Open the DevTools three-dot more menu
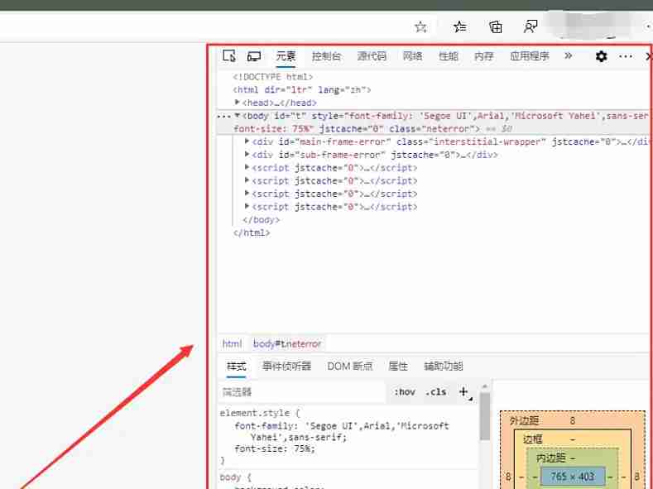The width and height of the screenshot is (653, 489). click(x=626, y=56)
